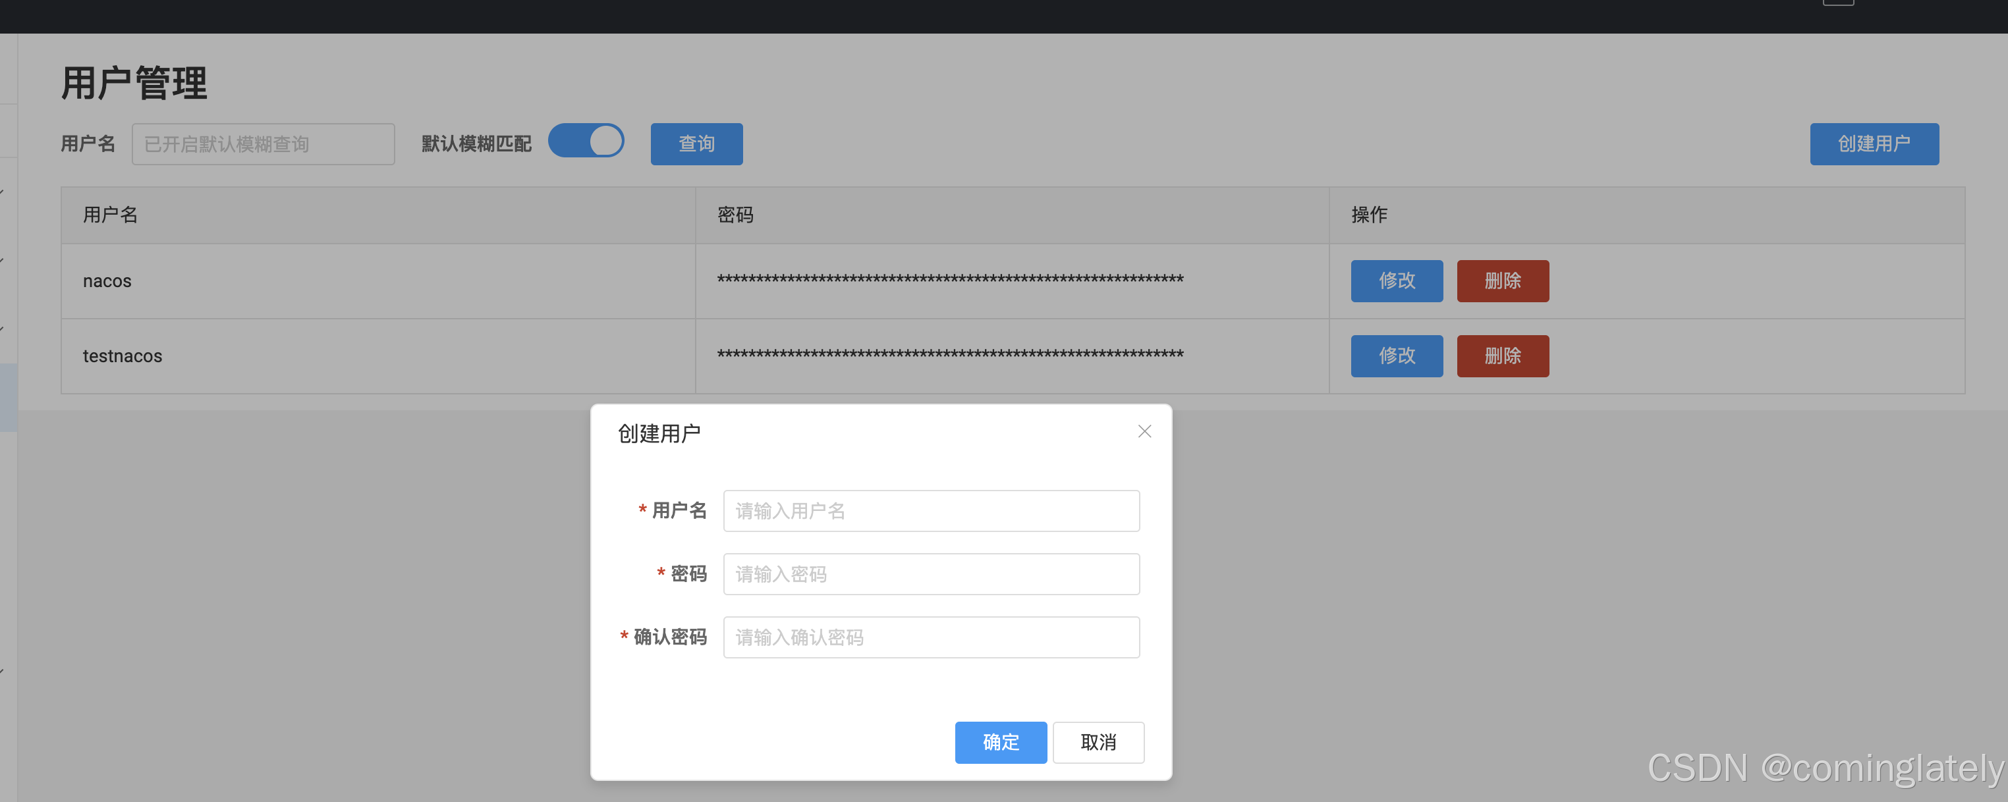Click the 查询 search button
2008x802 pixels.
pyautogui.click(x=696, y=144)
